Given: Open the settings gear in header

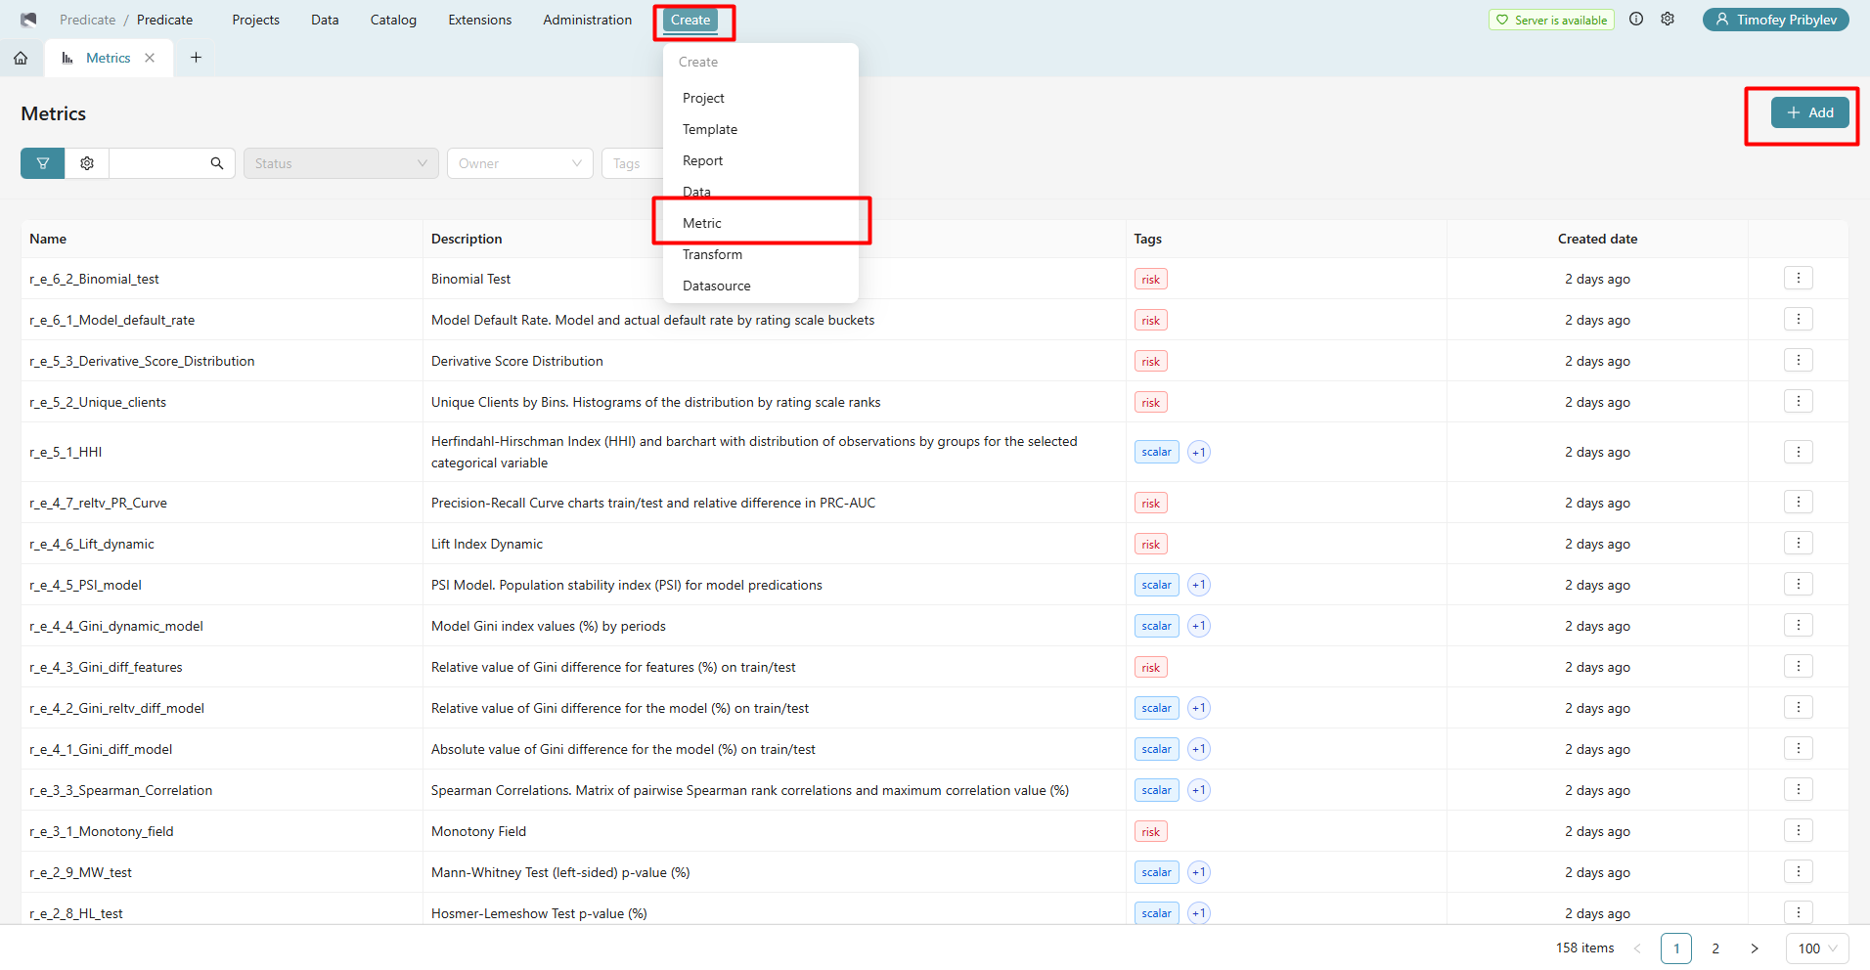Looking at the screenshot, I should coord(1668,20).
